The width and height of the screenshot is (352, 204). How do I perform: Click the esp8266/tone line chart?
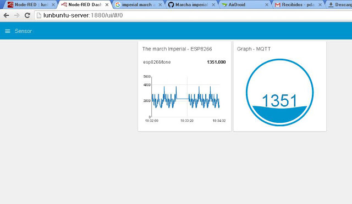pyautogui.click(x=185, y=99)
